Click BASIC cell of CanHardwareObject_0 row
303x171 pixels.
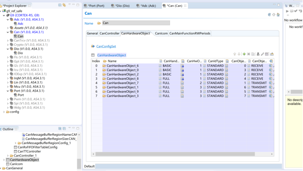(167, 70)
